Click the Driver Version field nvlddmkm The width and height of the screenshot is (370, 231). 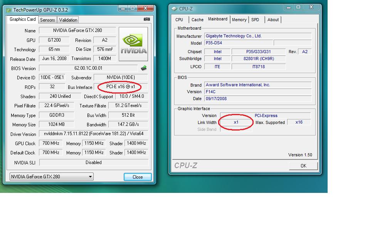[93, 134]
